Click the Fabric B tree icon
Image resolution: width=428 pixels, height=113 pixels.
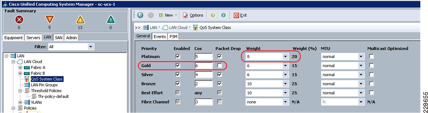pos(27,73)
